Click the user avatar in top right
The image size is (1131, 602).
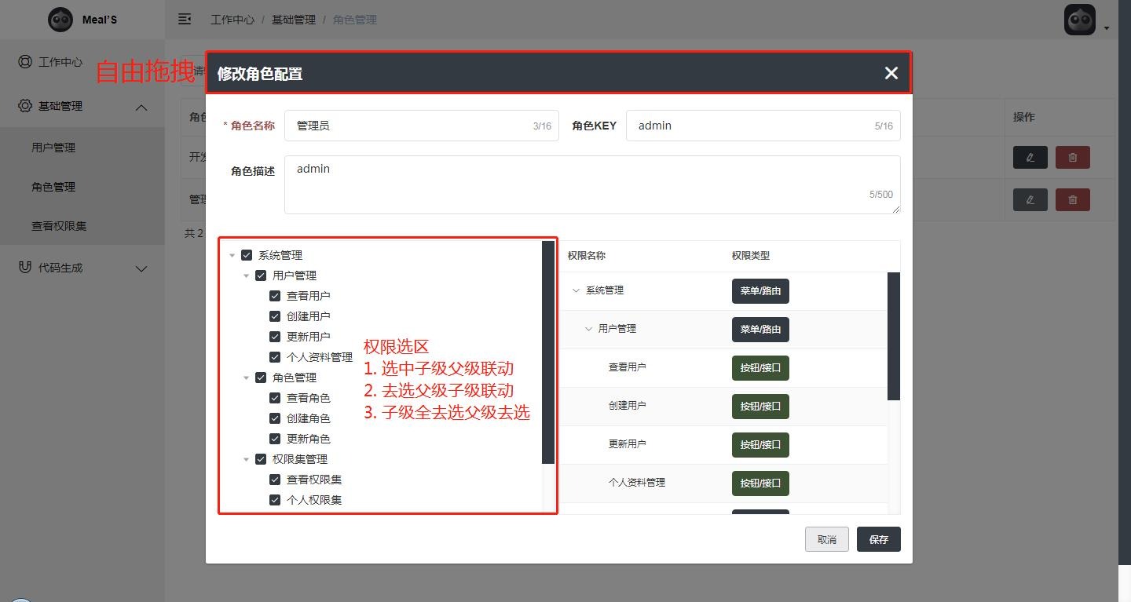click(x=1079, y=20)
